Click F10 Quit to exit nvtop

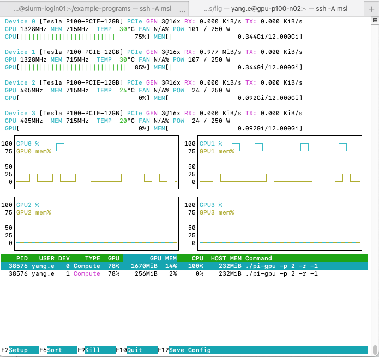tap(136, 350)
